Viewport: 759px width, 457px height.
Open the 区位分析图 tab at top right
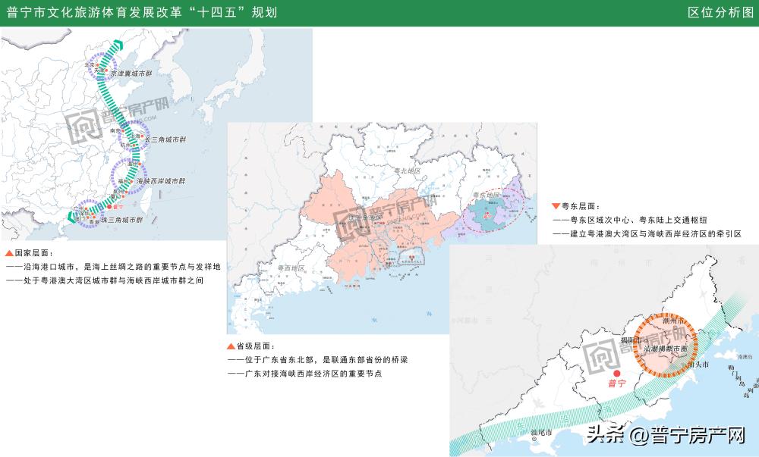pyautogui.click(x=725, y=11)
